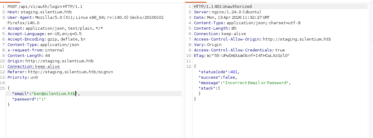Screen dimensions: 373x138
Task: Click the response 'Connection' header on line 6
Action: click(x=220, y=34)
